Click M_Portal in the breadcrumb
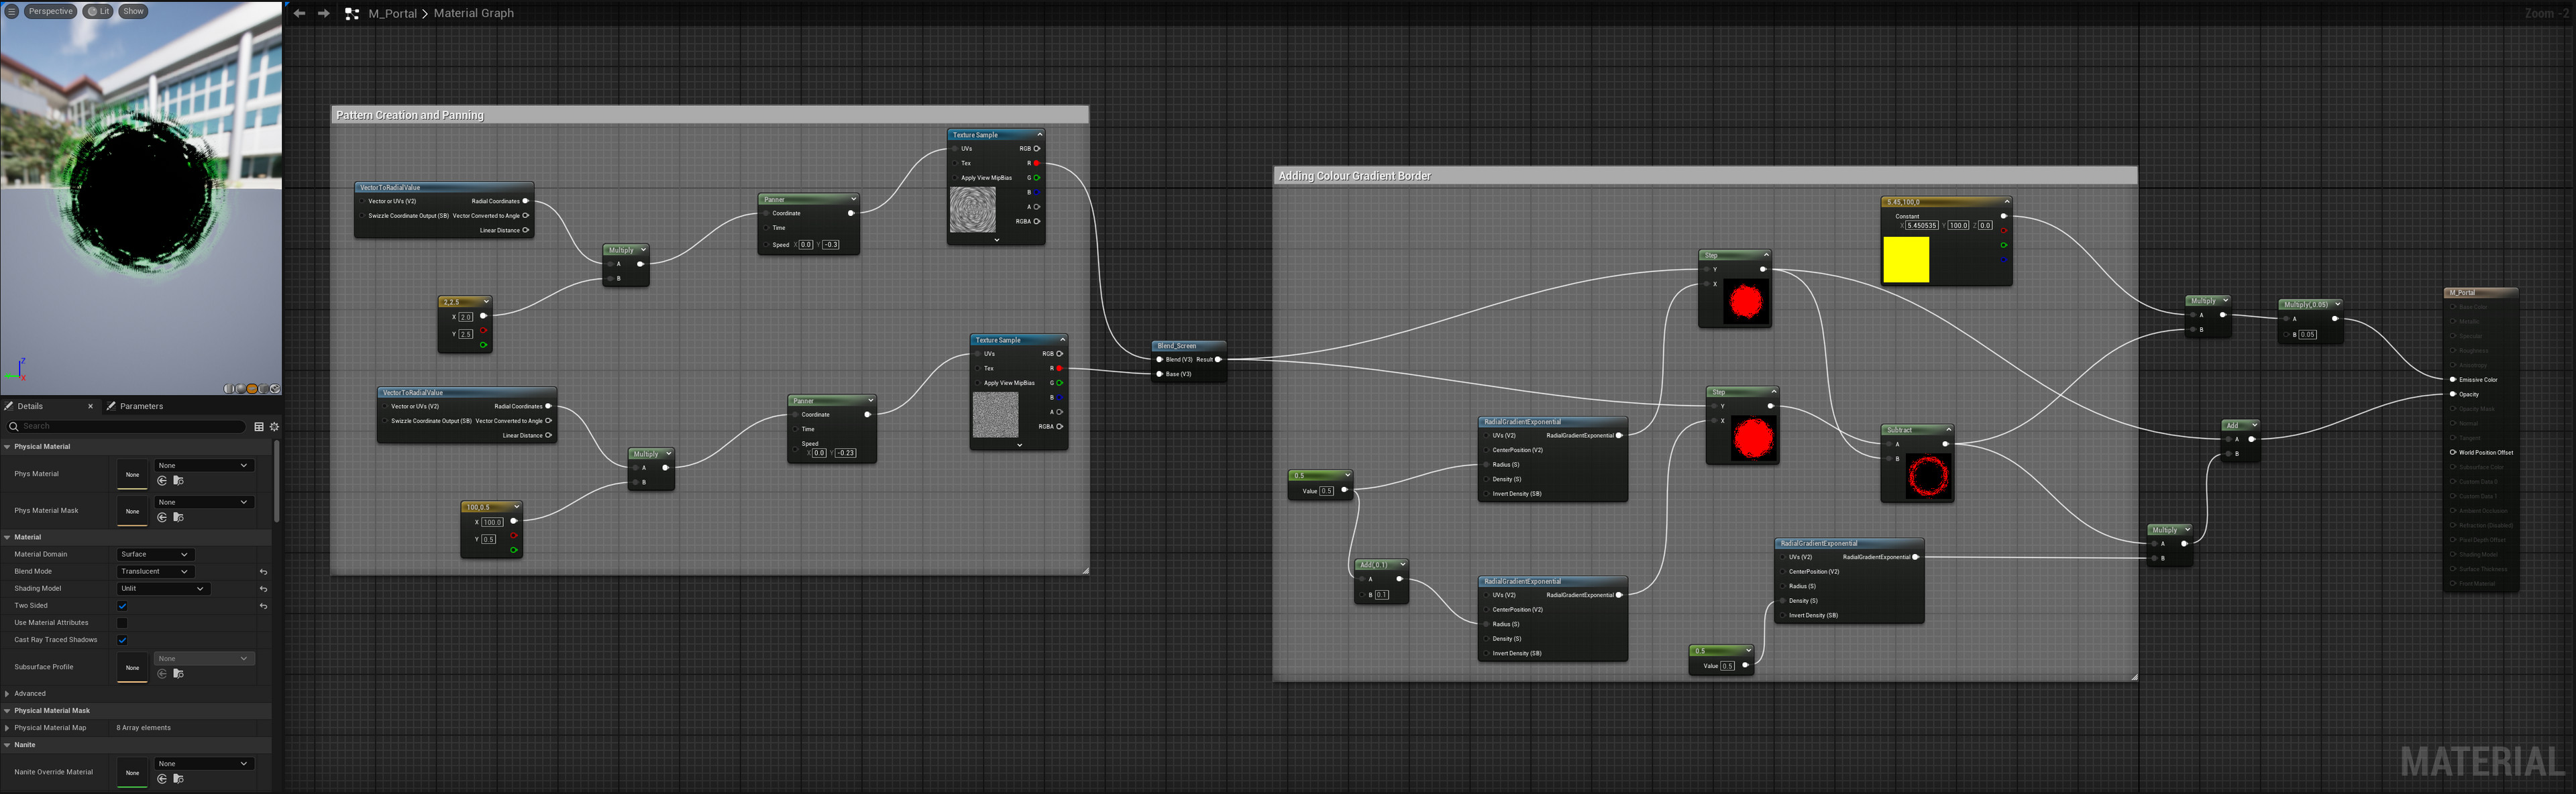This screenshot has height=794, width=2576. tap(393, 13)
